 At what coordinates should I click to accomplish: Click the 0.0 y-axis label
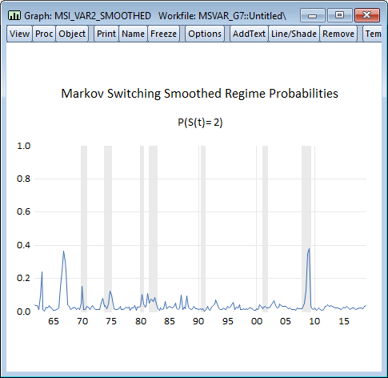(x=24, y=312)
